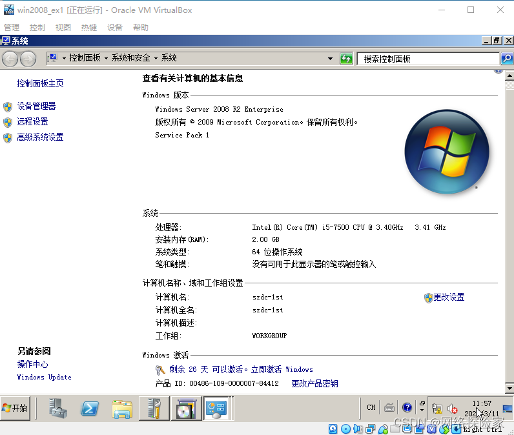Image resolution: width=514 pixels, height=435 pixels.
Task: Expand the arrow before 系统 breadcrumb
Action: 156,59
